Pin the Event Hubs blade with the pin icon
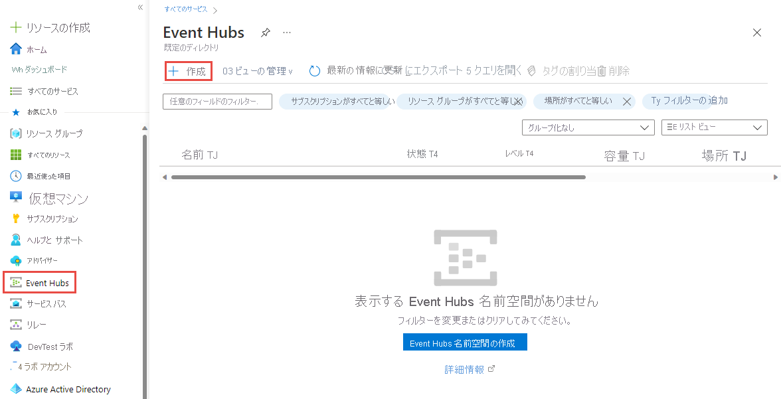 (266, 33)
